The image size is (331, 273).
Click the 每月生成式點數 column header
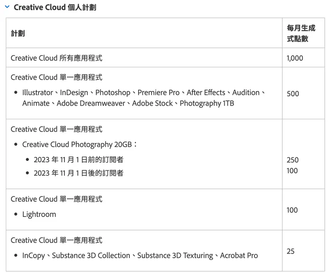point(301,33)
